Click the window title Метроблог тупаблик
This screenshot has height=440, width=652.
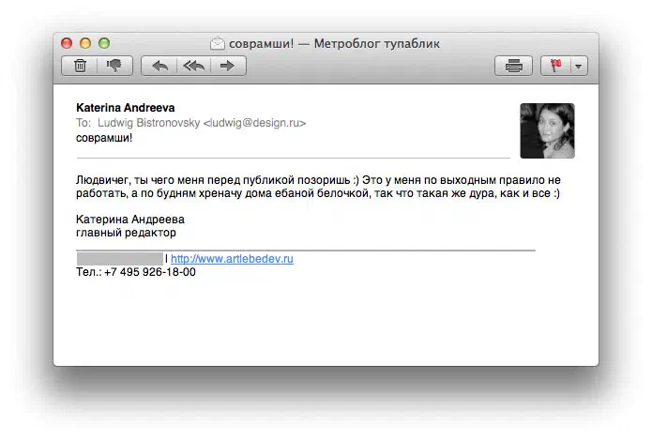pos(377,44)
